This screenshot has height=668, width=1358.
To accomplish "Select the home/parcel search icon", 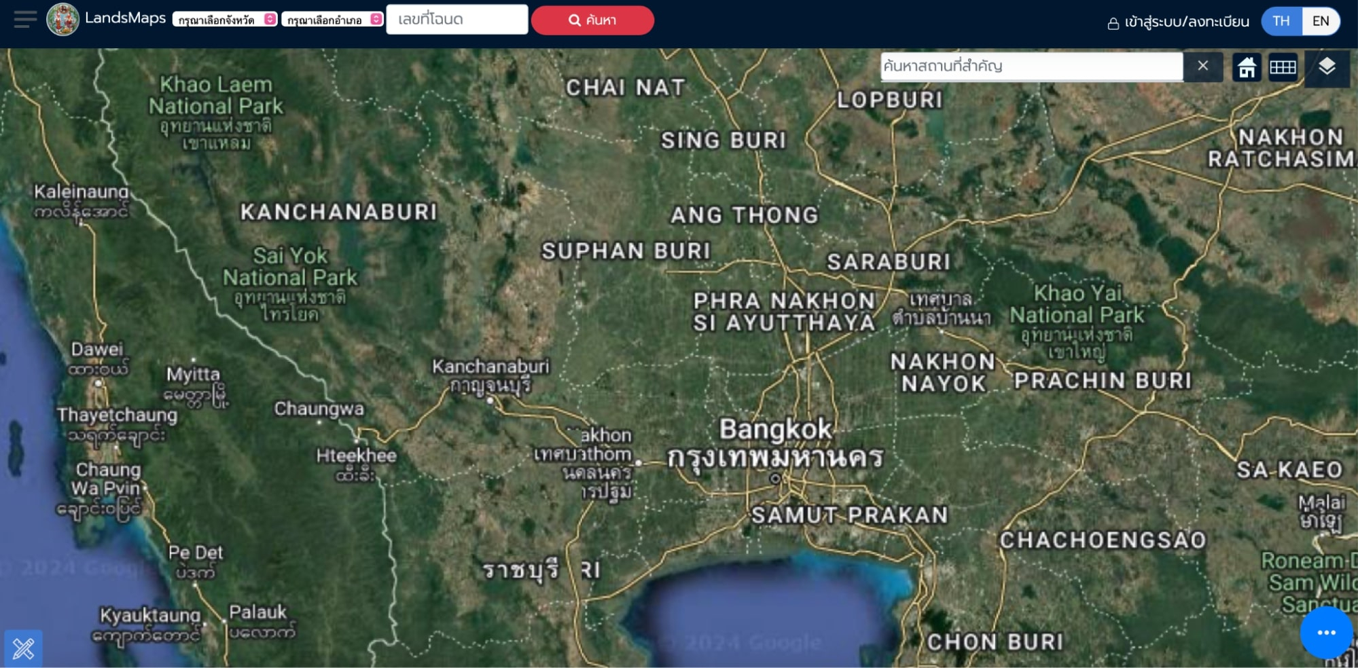I will (x=1248, y=67).
